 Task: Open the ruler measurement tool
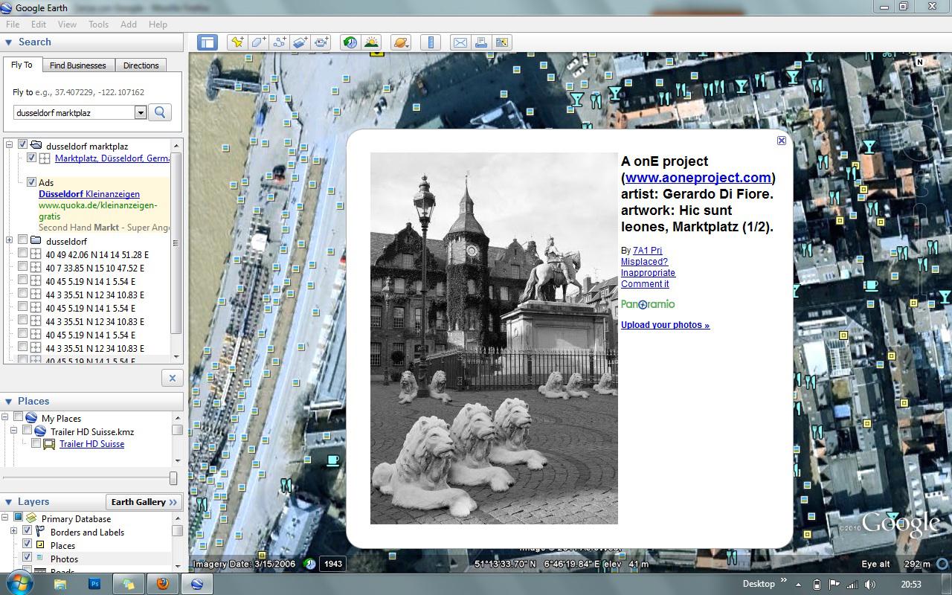tap(431, 42)
